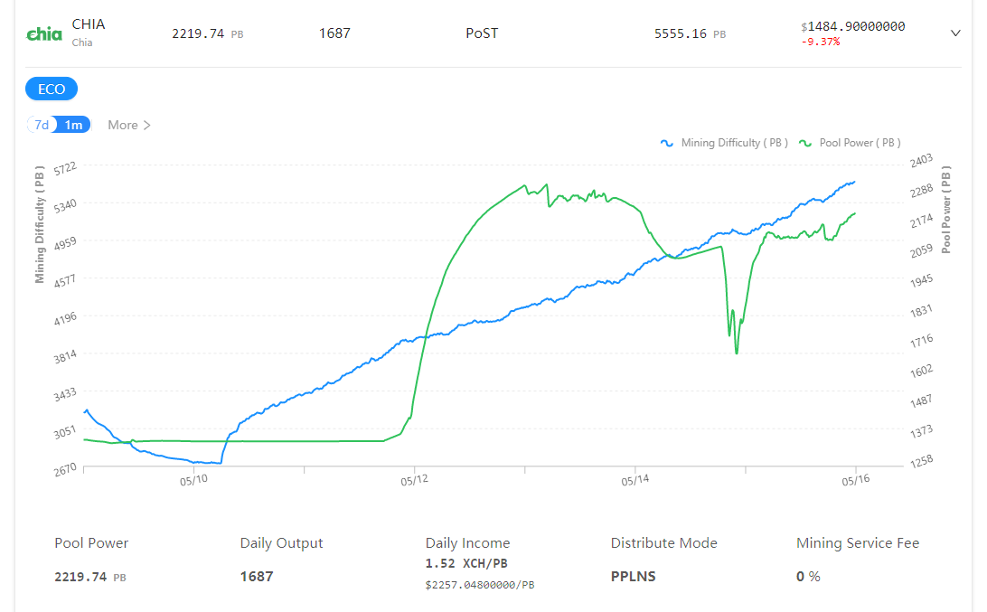The height and width of the screenshot is (612, 987).
Task: Click the green Chia logo icon
Action: (44, 34)
